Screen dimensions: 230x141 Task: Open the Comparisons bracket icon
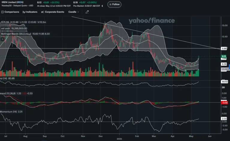pyautogui.click(x=2, y=12)
